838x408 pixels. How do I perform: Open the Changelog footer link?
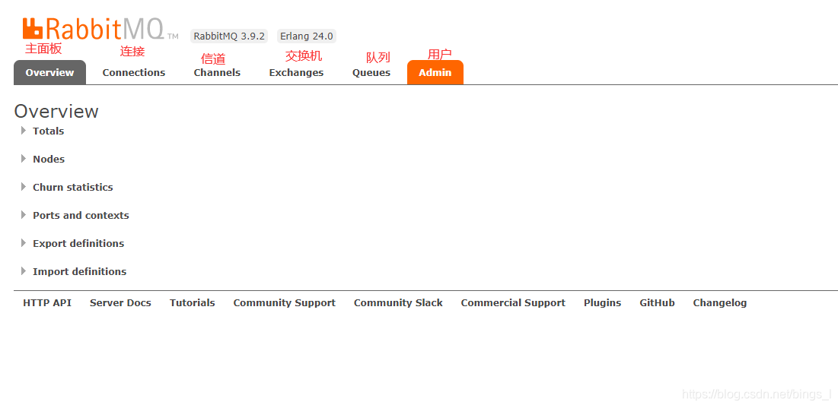click(x=719, y=303)
